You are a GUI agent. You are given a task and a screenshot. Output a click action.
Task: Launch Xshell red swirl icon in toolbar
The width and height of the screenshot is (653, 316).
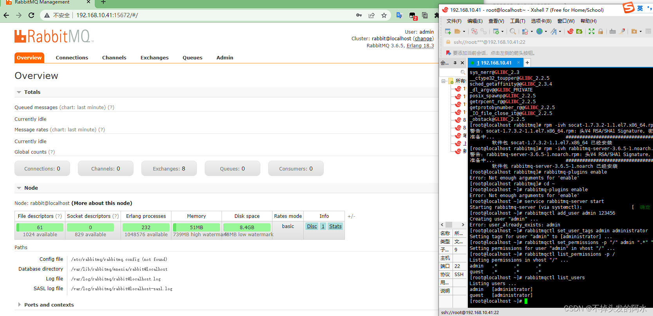[570, 31]
